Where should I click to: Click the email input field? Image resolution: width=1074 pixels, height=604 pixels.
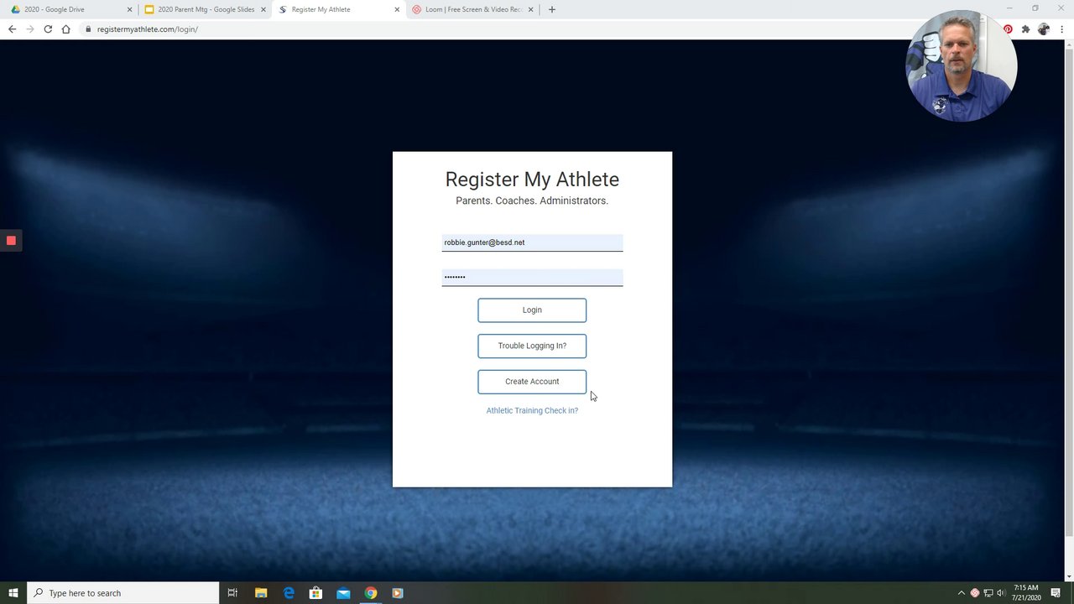[x=532, y=242]
